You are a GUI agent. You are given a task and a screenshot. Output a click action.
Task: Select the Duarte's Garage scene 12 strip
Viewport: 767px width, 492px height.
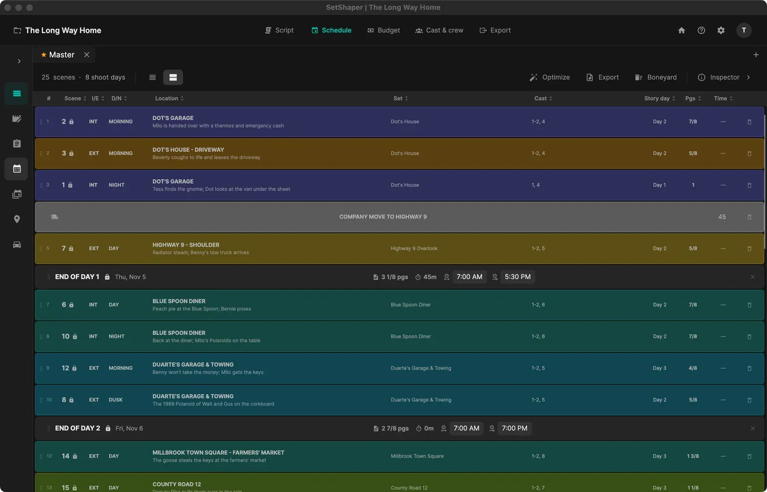(x=399, y=368)
